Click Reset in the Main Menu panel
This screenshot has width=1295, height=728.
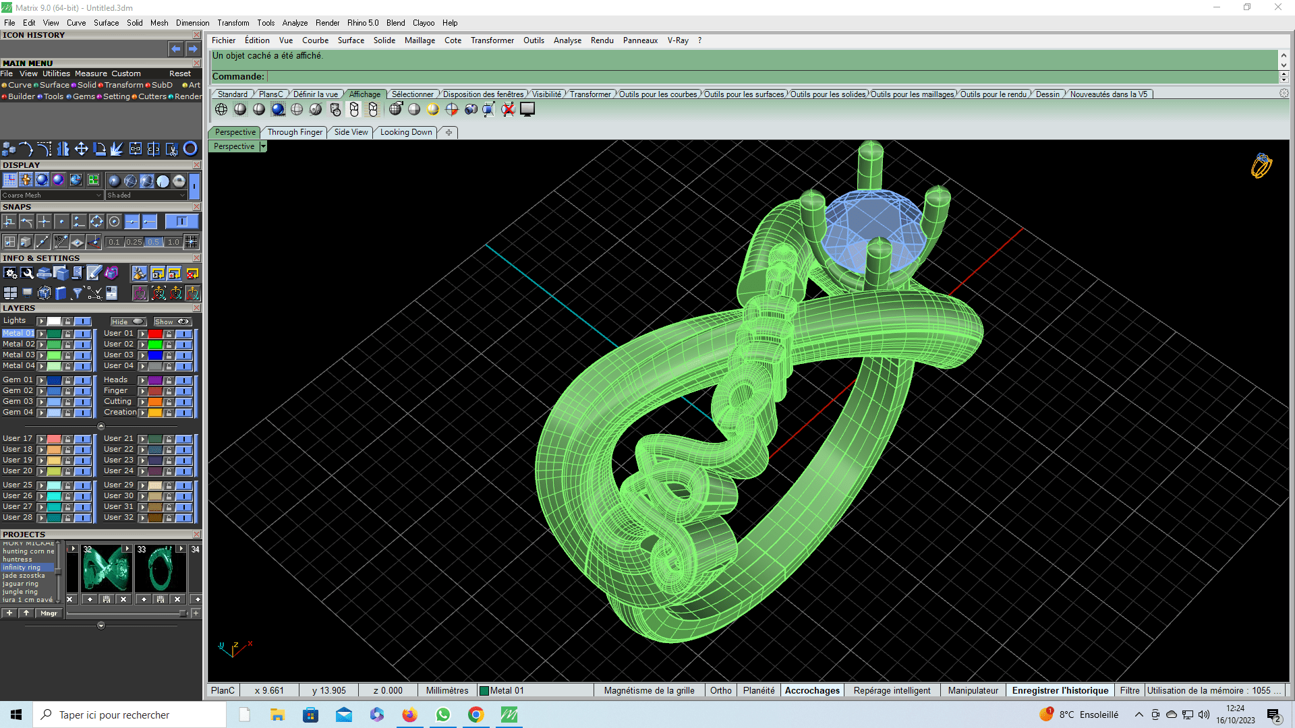[180, 73]
